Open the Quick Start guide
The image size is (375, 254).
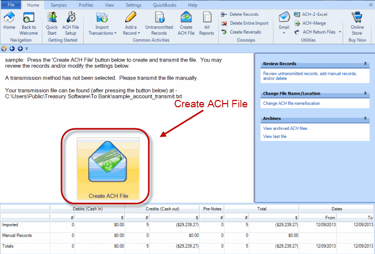pos(52,21)
